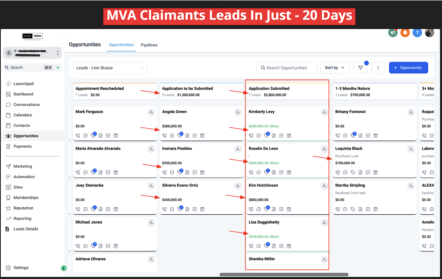Viewport: 442px width, 279px height.
Task: Click the assign user icon on Kimberly Levy's card
Action: pyautogui.click(x=324, y=112)
